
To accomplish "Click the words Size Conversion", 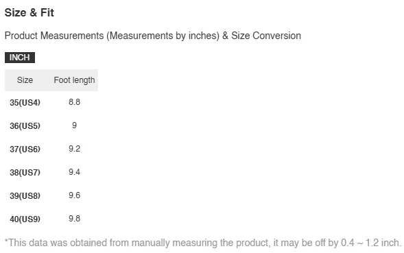I will (266, 36).
